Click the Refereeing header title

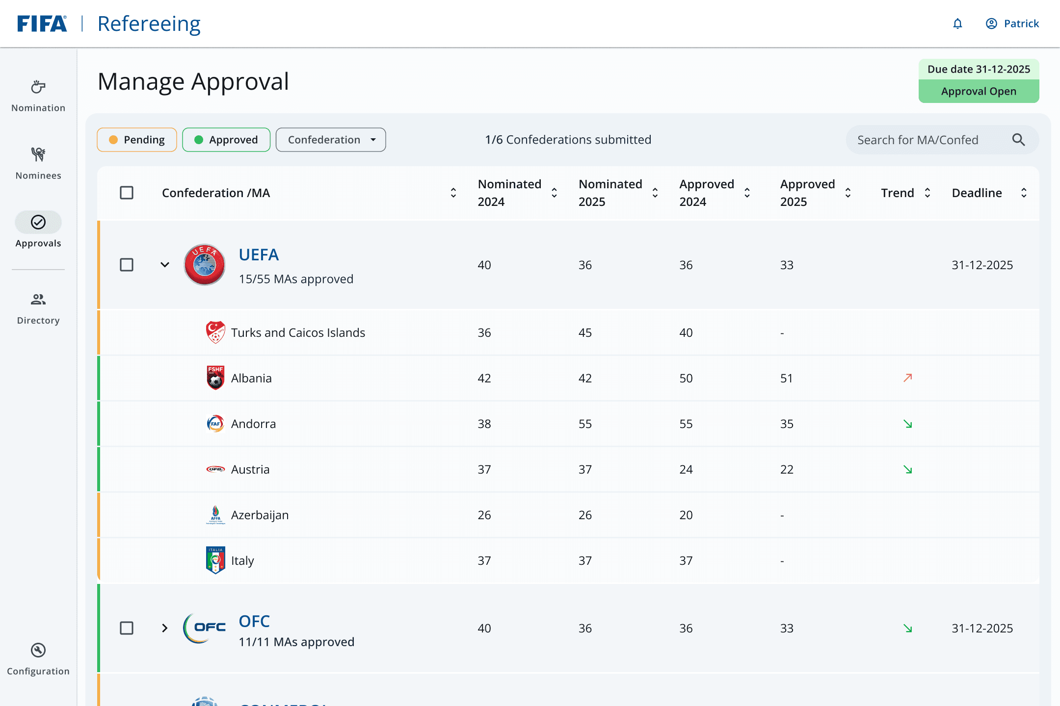click(149, 24)
